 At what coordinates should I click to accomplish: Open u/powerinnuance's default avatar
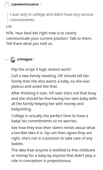pyautogui.click(x=7, y=4)
